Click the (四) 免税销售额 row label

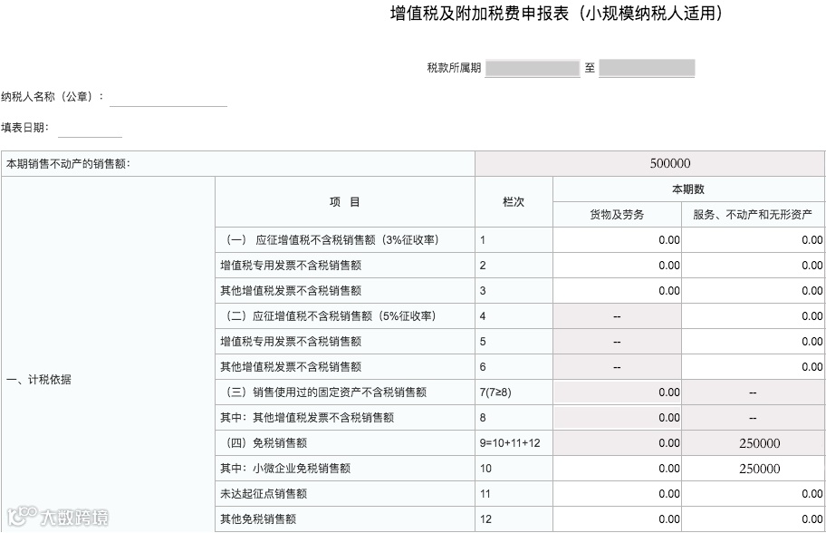(266, 443)
